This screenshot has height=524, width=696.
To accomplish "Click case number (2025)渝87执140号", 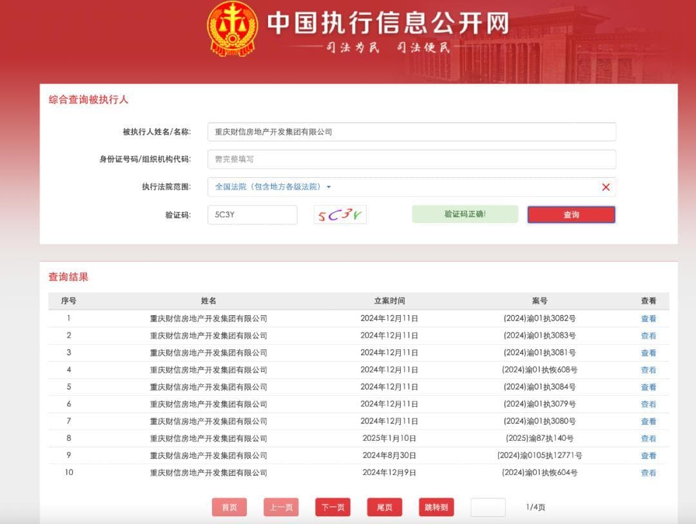I will click(539, 438).
